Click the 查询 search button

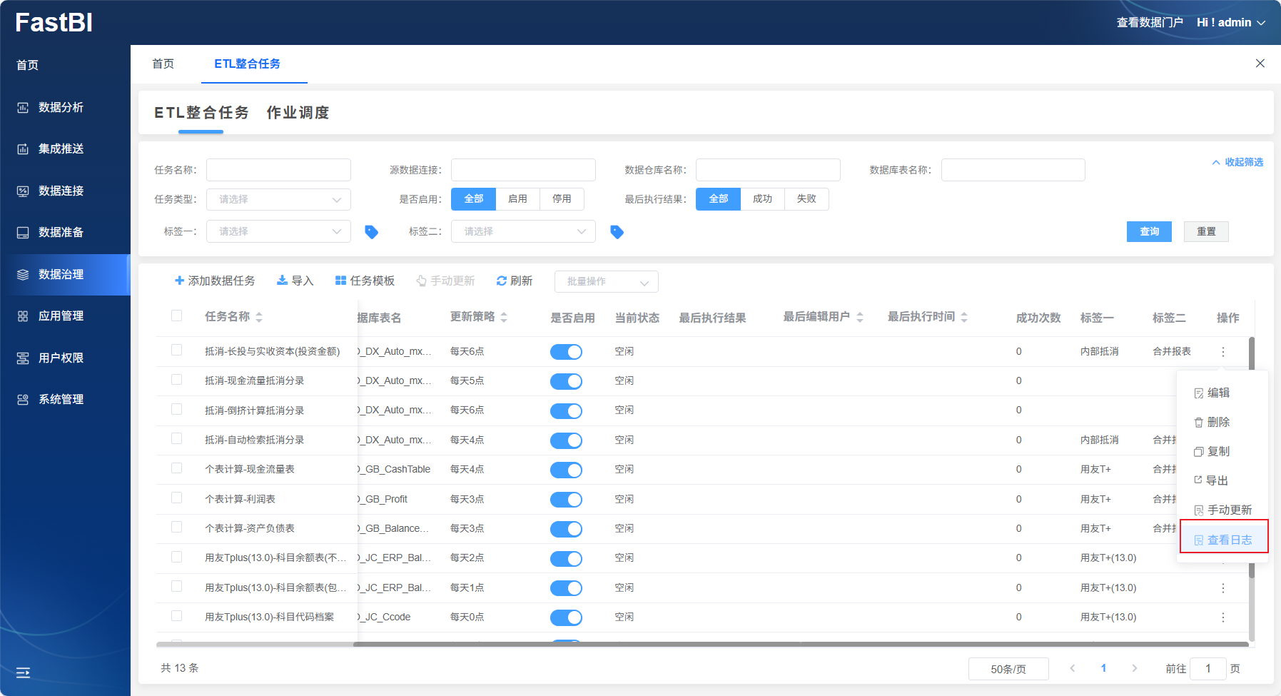click(1149, 232)
